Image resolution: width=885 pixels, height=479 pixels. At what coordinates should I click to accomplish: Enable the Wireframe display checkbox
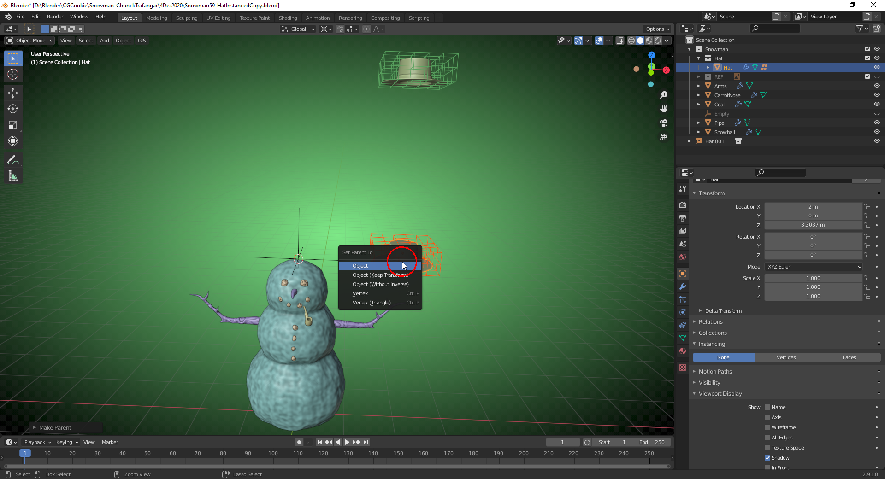coord(767,427)
